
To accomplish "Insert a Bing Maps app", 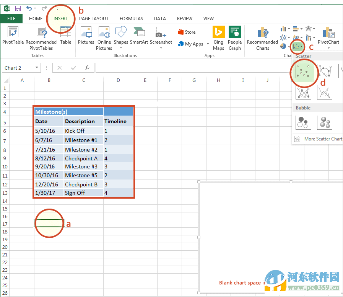I will (218, 37).
